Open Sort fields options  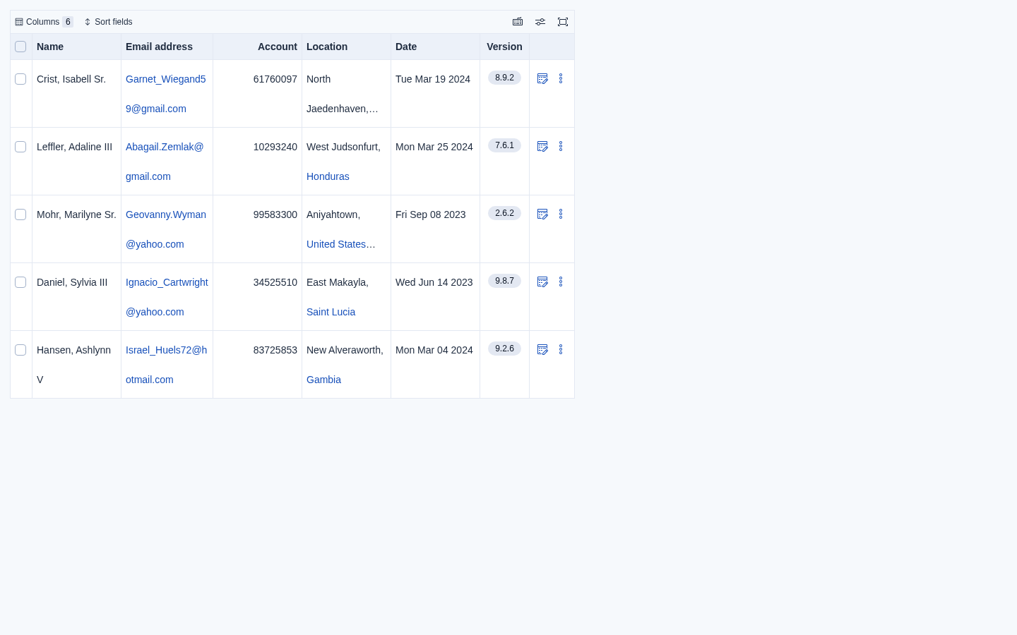tap(108, 22)
